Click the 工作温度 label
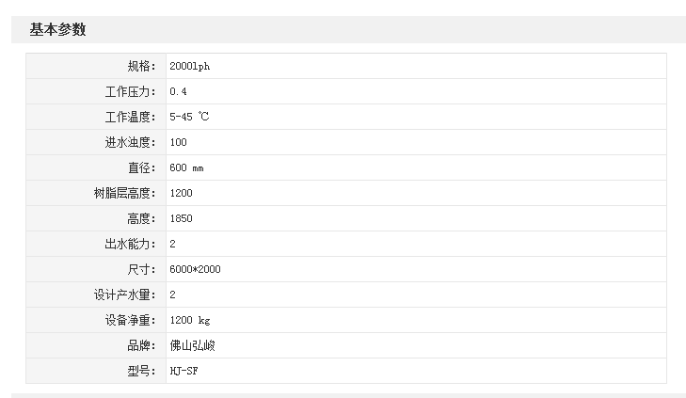Screen dimensions: 686x398 click(131, 117)
